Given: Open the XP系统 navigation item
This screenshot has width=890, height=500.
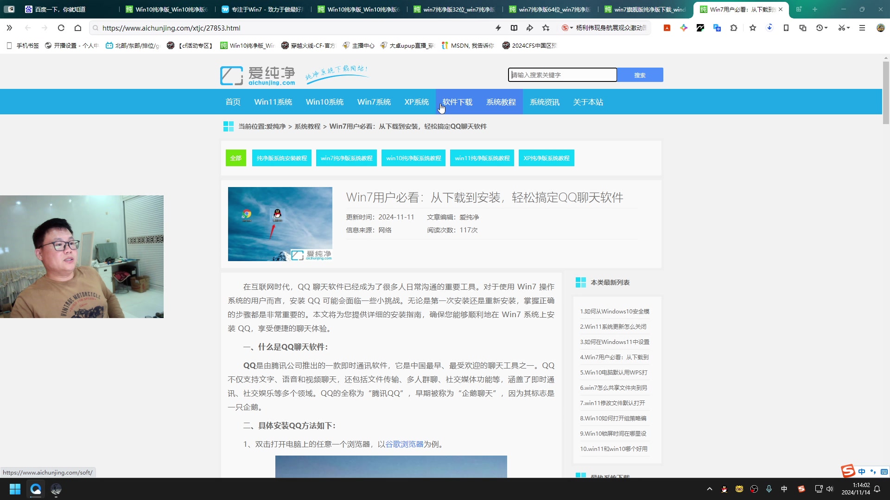Looking at the screenshot, I should pyautogui.click(x=417, y=102).
